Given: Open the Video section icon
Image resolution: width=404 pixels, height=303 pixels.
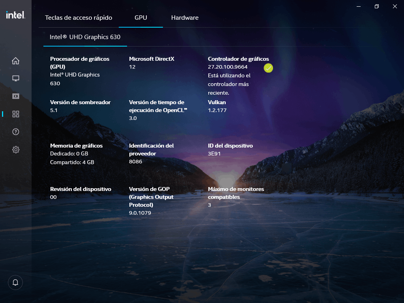Looking at the screenshot, I should point(16,96).
